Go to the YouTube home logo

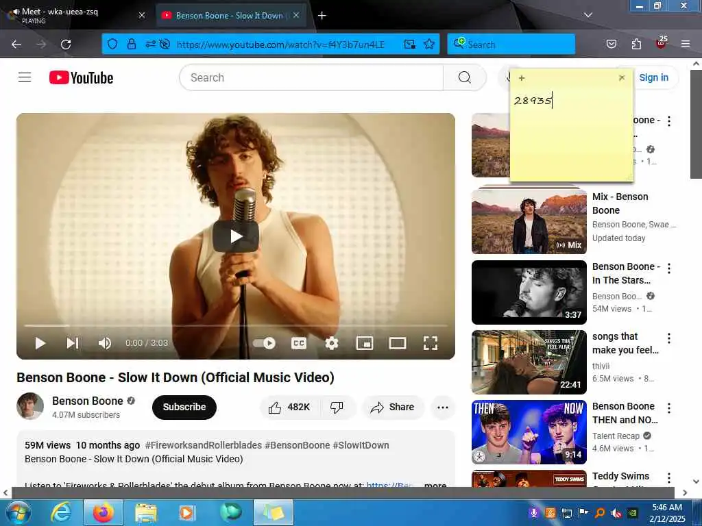[x=81, y=77]
